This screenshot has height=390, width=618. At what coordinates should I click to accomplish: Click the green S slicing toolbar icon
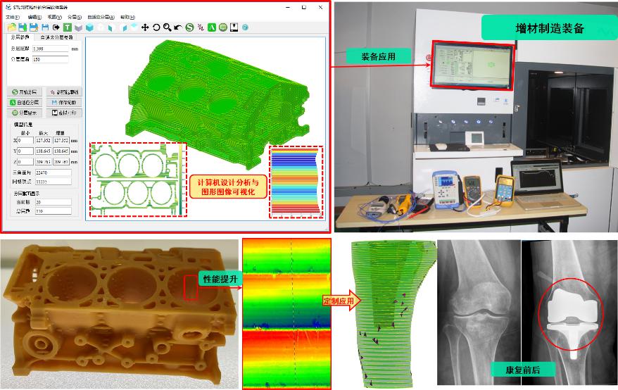189,27
